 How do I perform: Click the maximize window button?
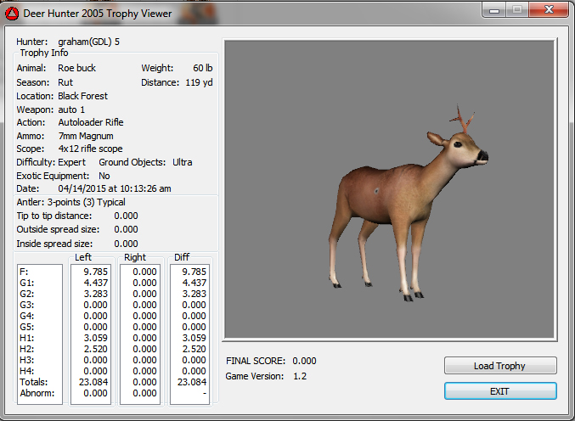click(517, 10)
